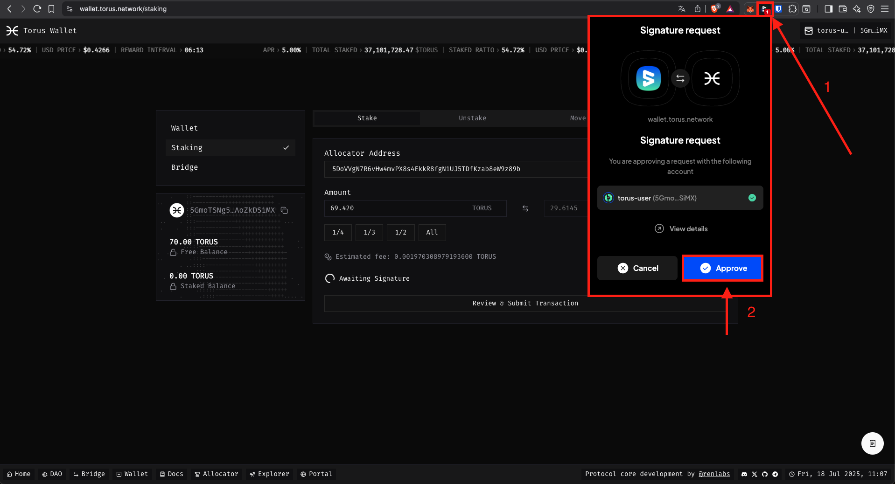Expand View details in signature request
Image resolution: width=895 pixels, height=484 pixels.
(x=681, y=229)
